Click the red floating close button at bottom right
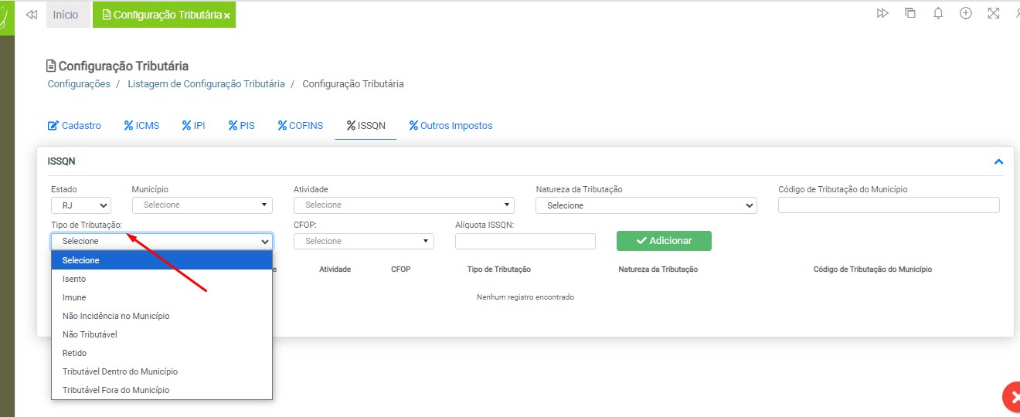Viewport: 1020px width, 417px height. pos(1012,398)
